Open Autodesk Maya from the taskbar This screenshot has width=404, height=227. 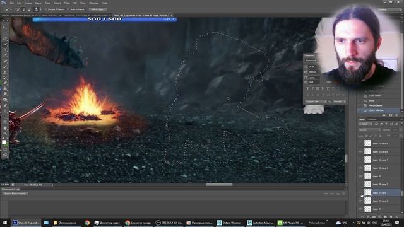pyautogui.click(x=260, y=223)
